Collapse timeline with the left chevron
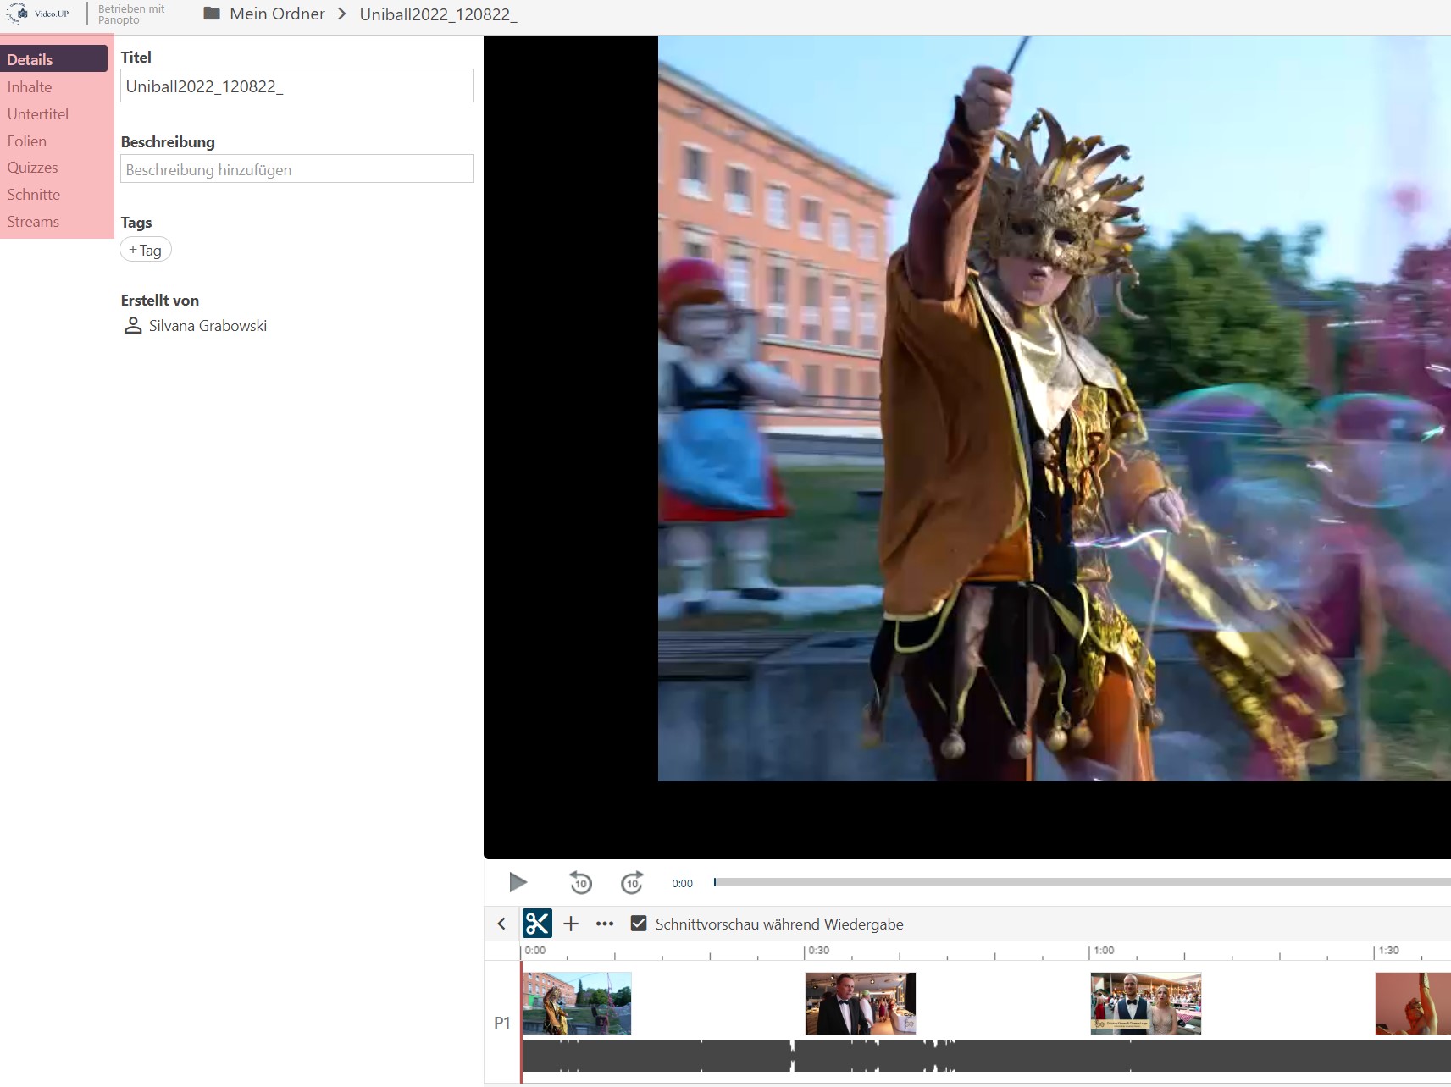 501,924
